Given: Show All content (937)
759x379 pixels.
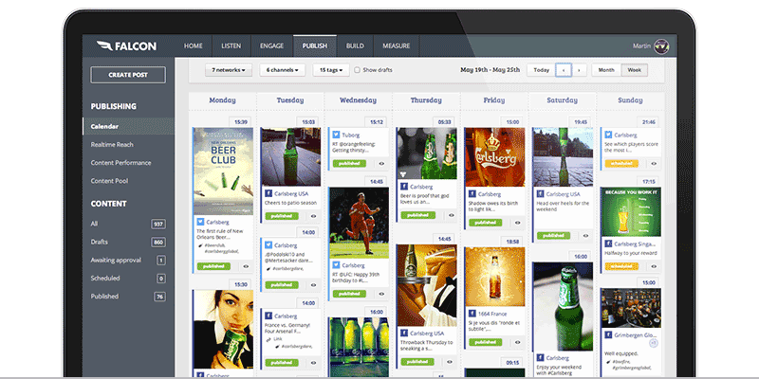Looking at the screenshot, I should point(128,224).
